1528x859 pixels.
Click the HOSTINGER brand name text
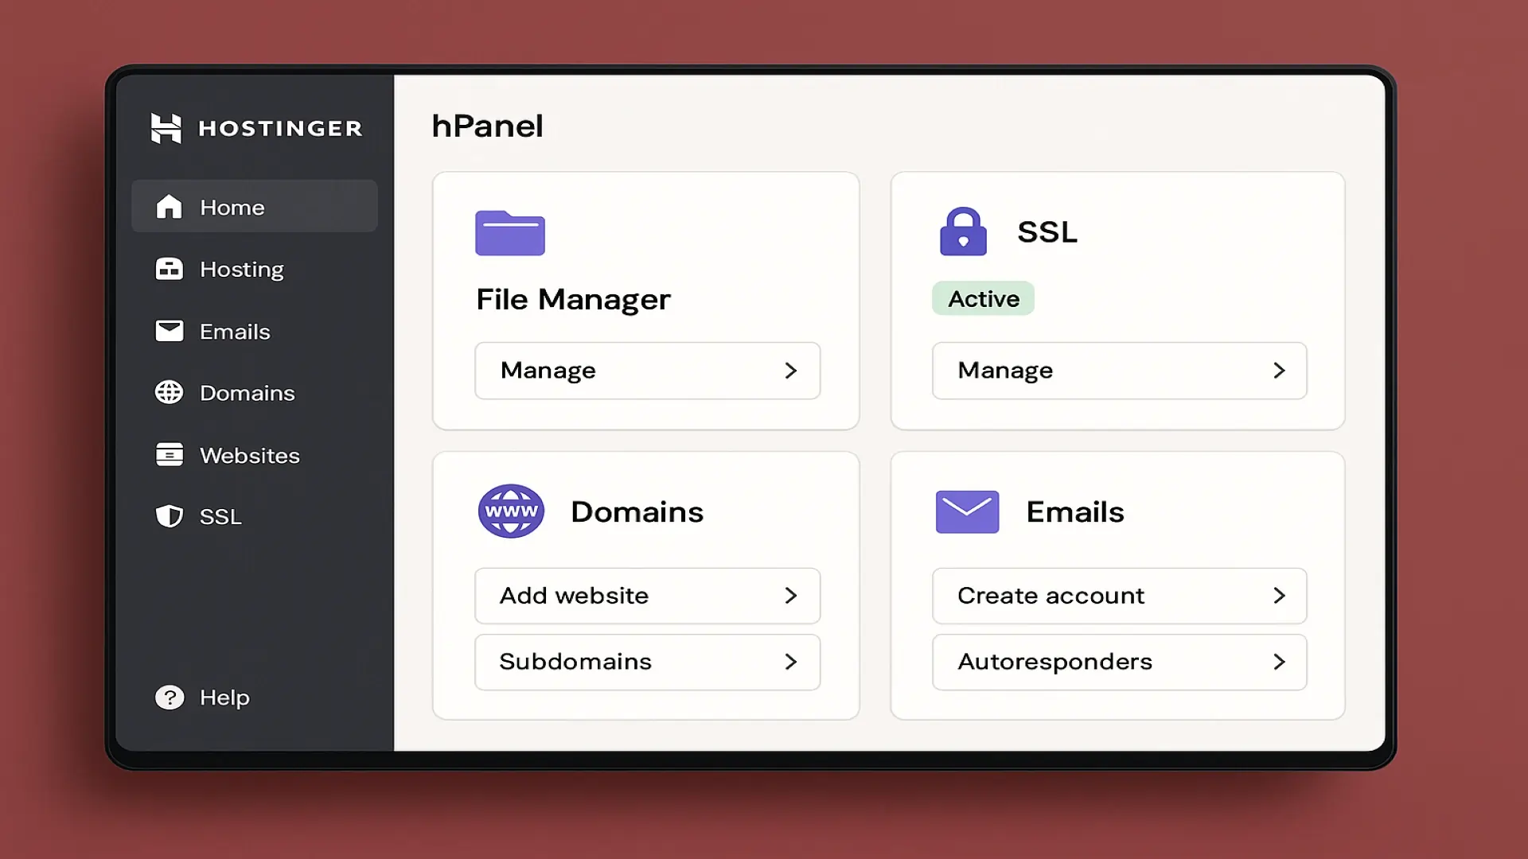(x=280, y=129)
